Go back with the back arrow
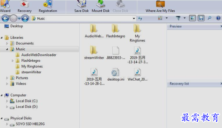The height and width of the screenshot is (128, 222). (5, 19)
